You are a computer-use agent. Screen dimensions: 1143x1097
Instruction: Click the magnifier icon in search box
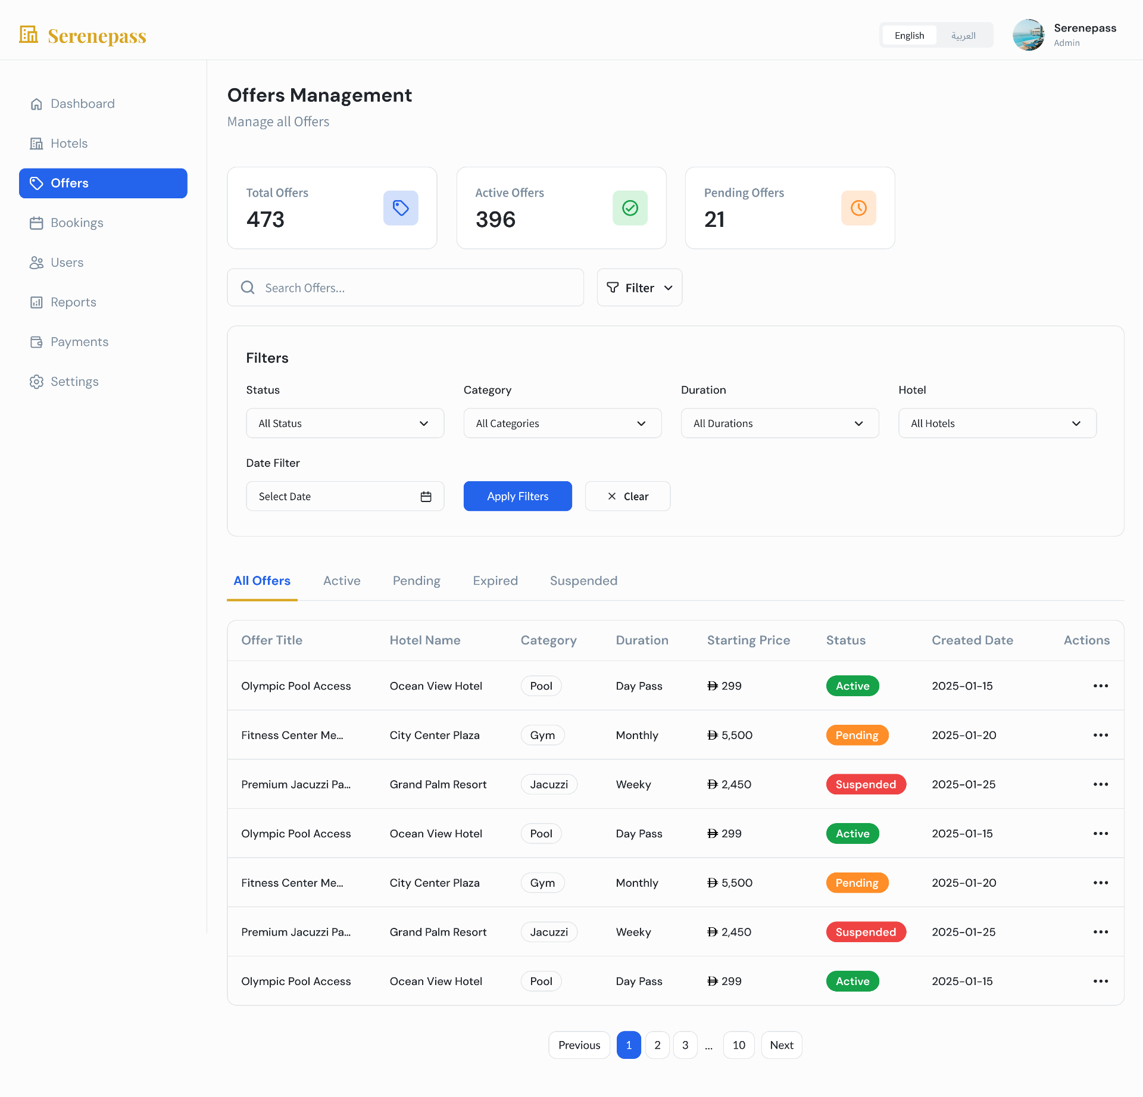(248, 288)
